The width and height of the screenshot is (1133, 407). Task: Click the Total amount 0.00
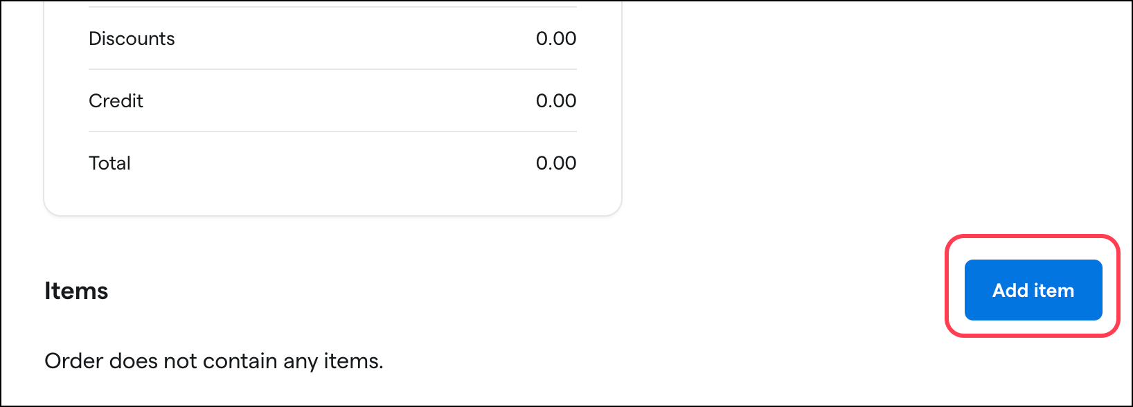(x=556, y=163)
